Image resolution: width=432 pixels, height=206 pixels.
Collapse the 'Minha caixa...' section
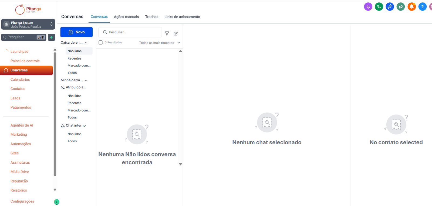pos(86,80)
